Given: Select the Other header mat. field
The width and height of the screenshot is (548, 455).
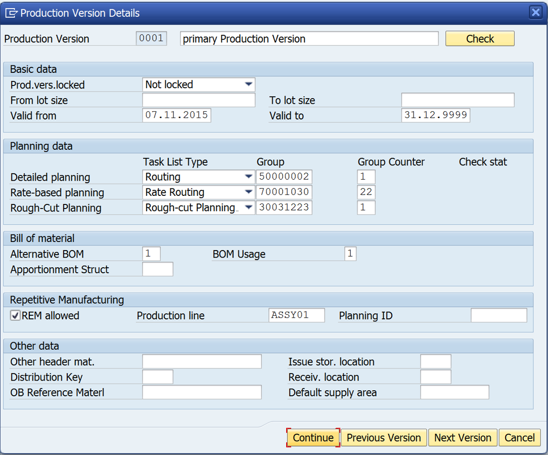Looking at the screenshot, I should click(201, 361).
